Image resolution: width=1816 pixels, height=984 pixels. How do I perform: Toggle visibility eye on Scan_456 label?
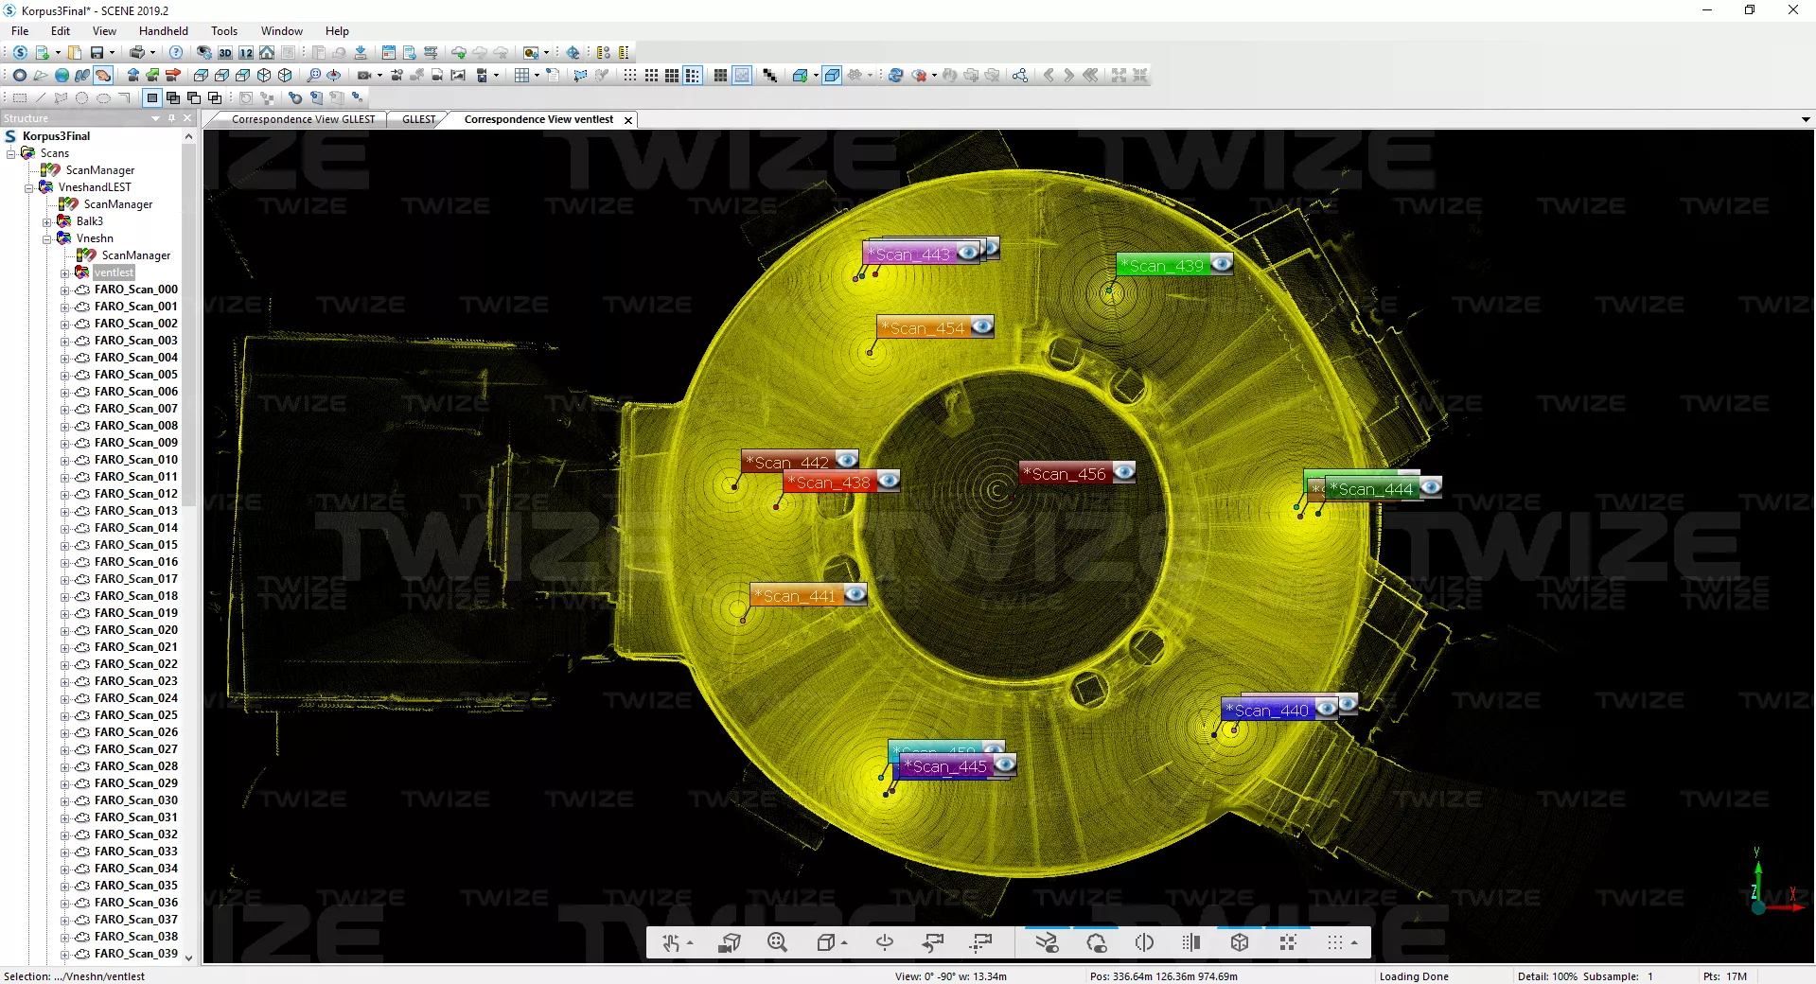click(x=1123, y=472)
